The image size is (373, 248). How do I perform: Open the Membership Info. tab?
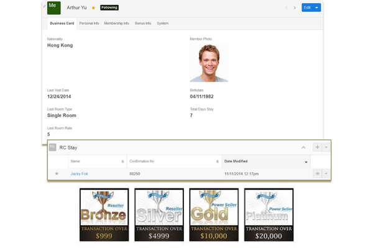tap(117, 24)
